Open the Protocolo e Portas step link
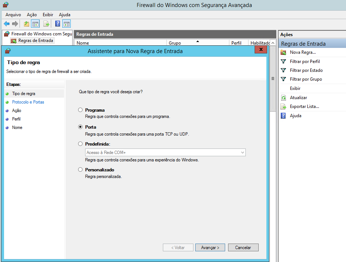This screenshot has width=346, height=262. click(28, 102)
